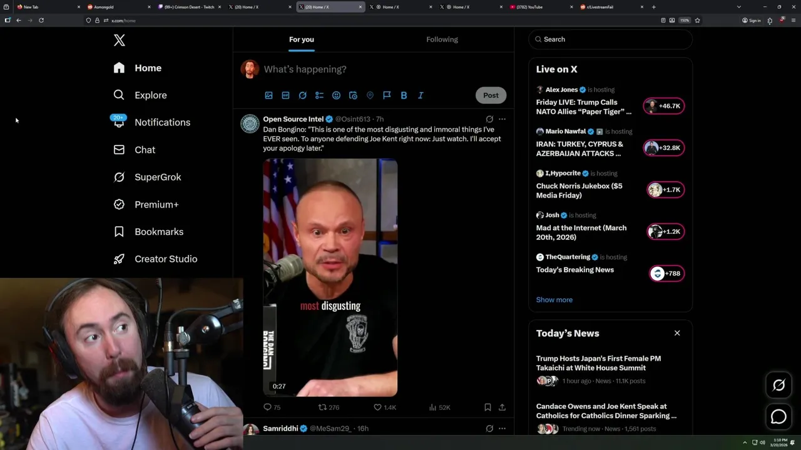This screenshot has width=801, height=450.
Task: Bookmark the Open Source Intel post
Action: tap(487, 407)
